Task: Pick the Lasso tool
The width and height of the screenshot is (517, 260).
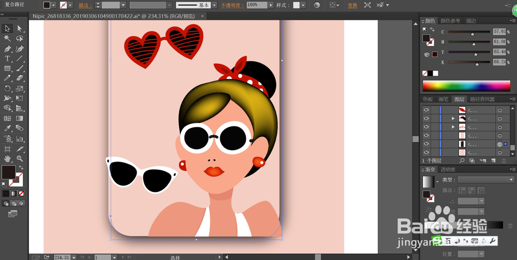Action: pos(20,39)
